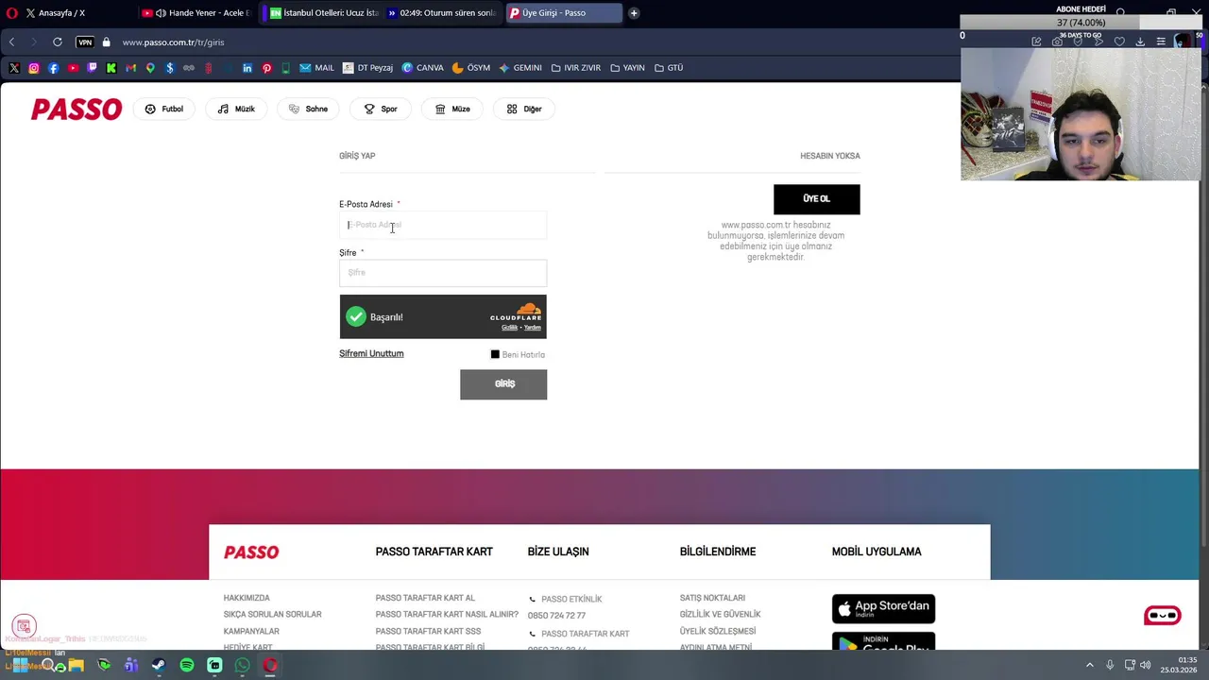Open the Futbol category
1209x680 pixels.
click(164, 109)
